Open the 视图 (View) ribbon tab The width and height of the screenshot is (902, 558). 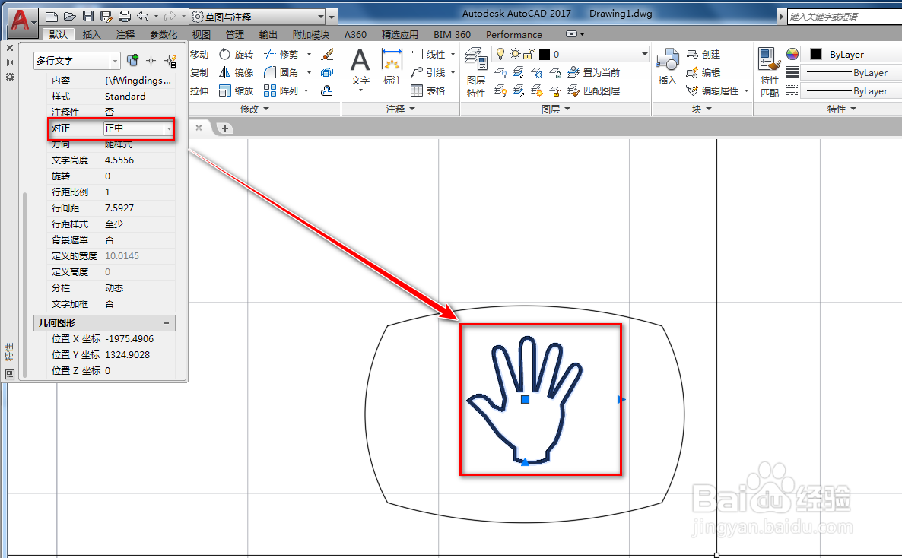click(202, 34)
